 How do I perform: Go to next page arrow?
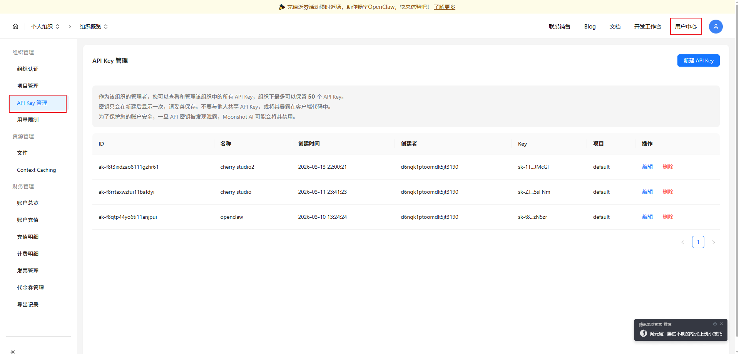pyautogui.click(x=714, y=242)
